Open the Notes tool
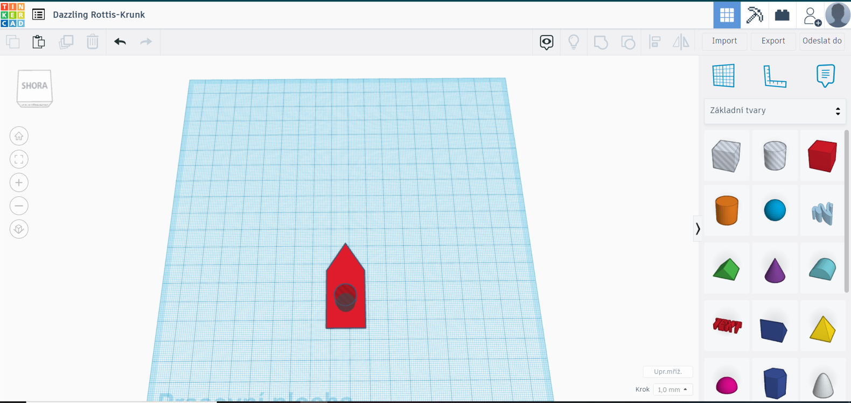Viewport: 851px width, 403px height. click(x=825, y=76)
